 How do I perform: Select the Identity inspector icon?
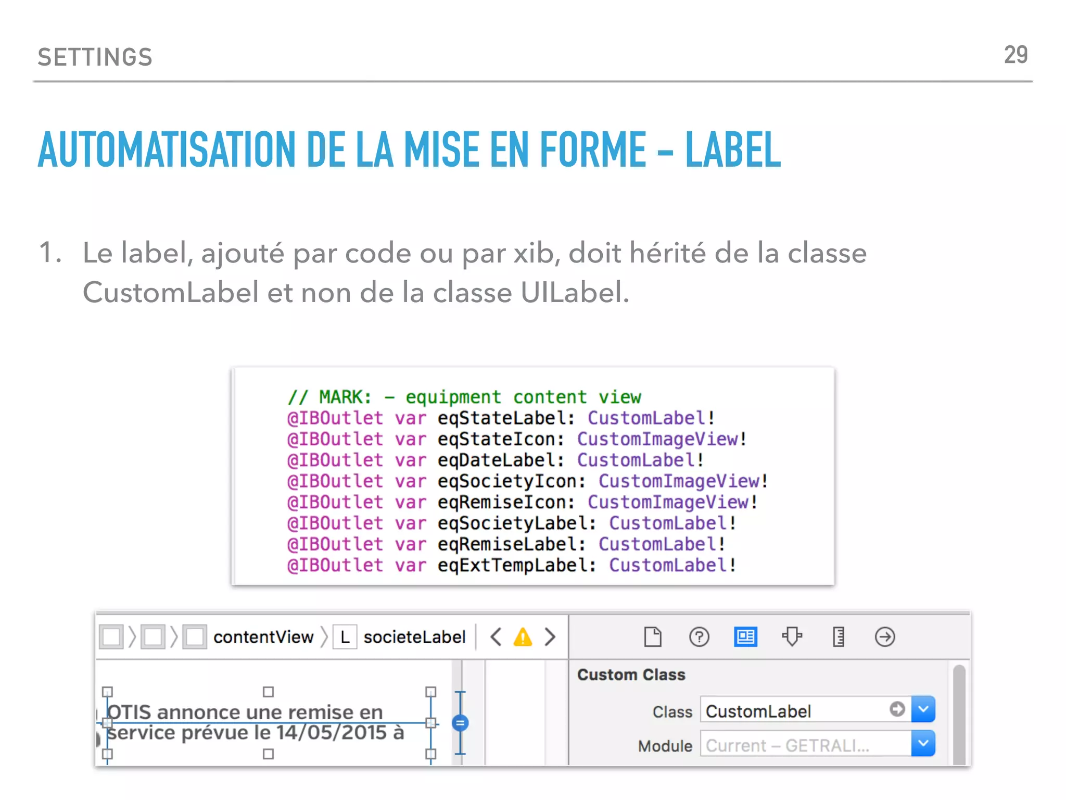coord(745,636)
